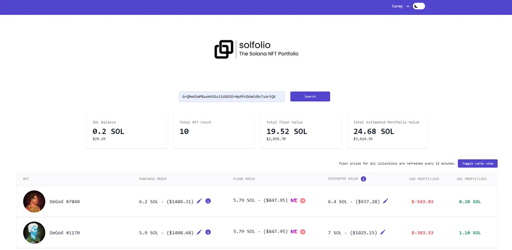Focus the wallet address input field
Viewport: 512px width, 250px height.
[x=232, y=97]
